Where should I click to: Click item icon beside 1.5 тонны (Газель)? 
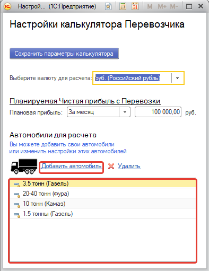17,215
